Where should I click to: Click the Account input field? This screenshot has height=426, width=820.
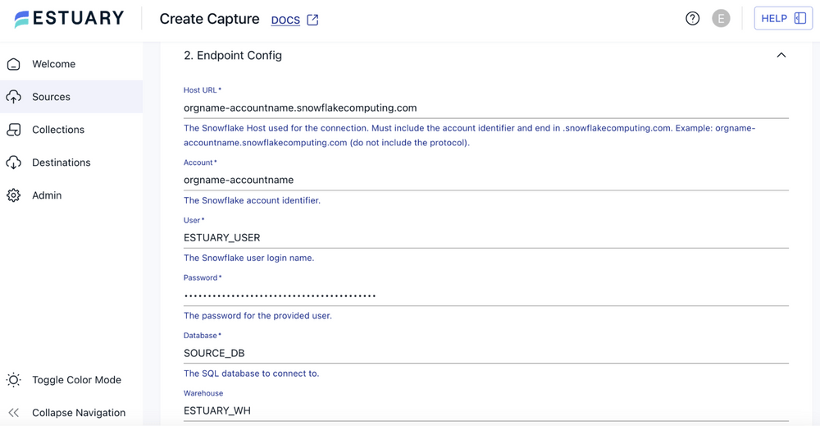485,180
